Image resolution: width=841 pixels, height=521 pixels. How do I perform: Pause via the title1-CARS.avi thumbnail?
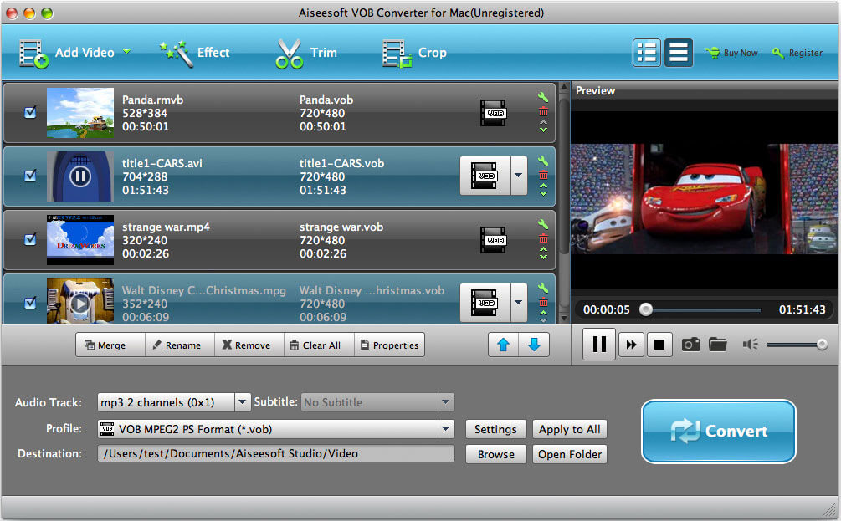(80, 176)
